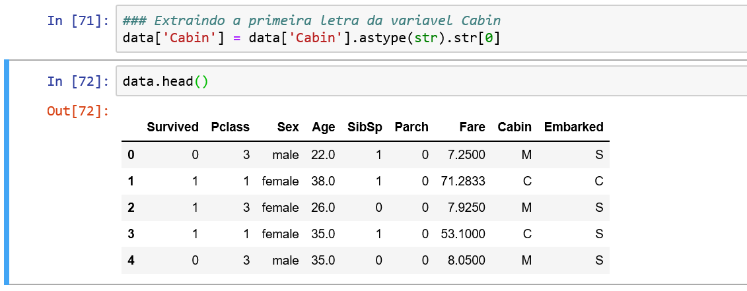Image resolution: width=747 pixels, height=291 pixels.
Task: Click the Cabin column header
Action: point(515,127)
